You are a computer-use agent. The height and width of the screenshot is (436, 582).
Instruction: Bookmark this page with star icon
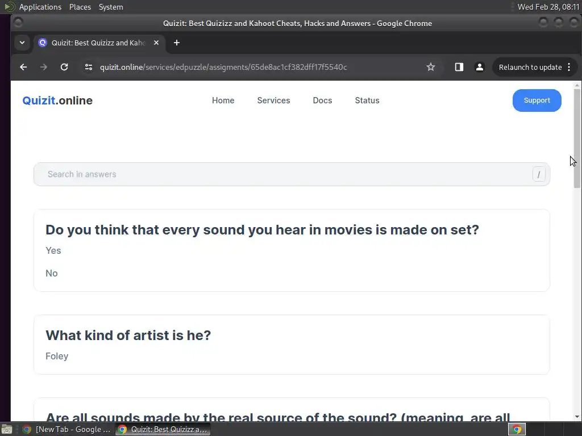[431, 67]
